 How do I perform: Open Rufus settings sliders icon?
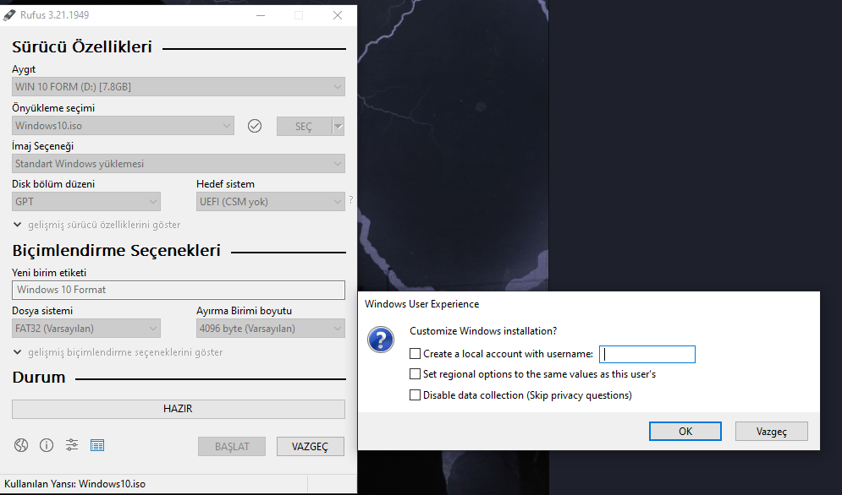pos(72,444)
